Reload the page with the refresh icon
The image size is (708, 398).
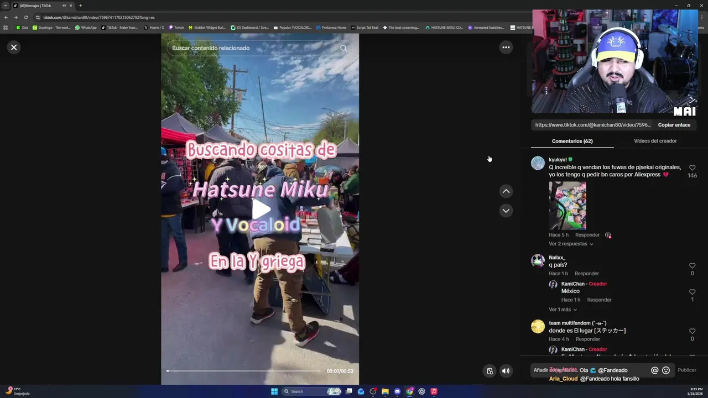coord(25,17)
